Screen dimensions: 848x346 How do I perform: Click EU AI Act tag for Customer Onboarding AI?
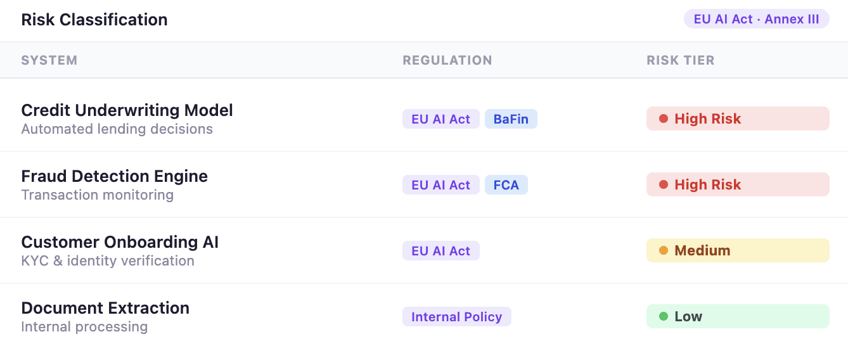(440, 251)
